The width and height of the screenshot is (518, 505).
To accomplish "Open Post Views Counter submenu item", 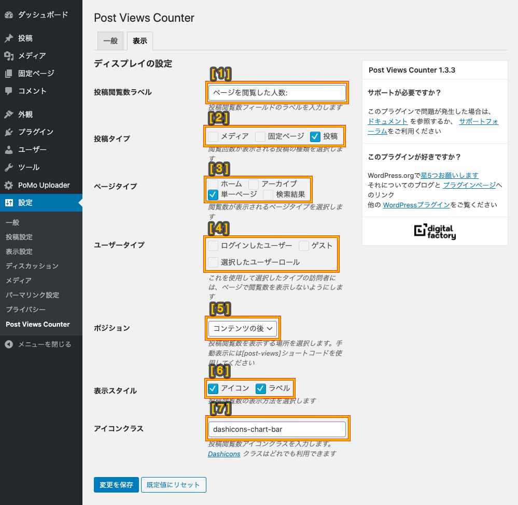I will coord(38,325).
